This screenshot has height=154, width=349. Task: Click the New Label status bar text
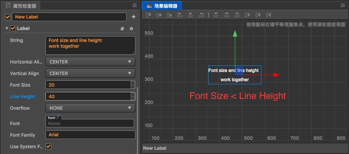(x=155, y=148)
